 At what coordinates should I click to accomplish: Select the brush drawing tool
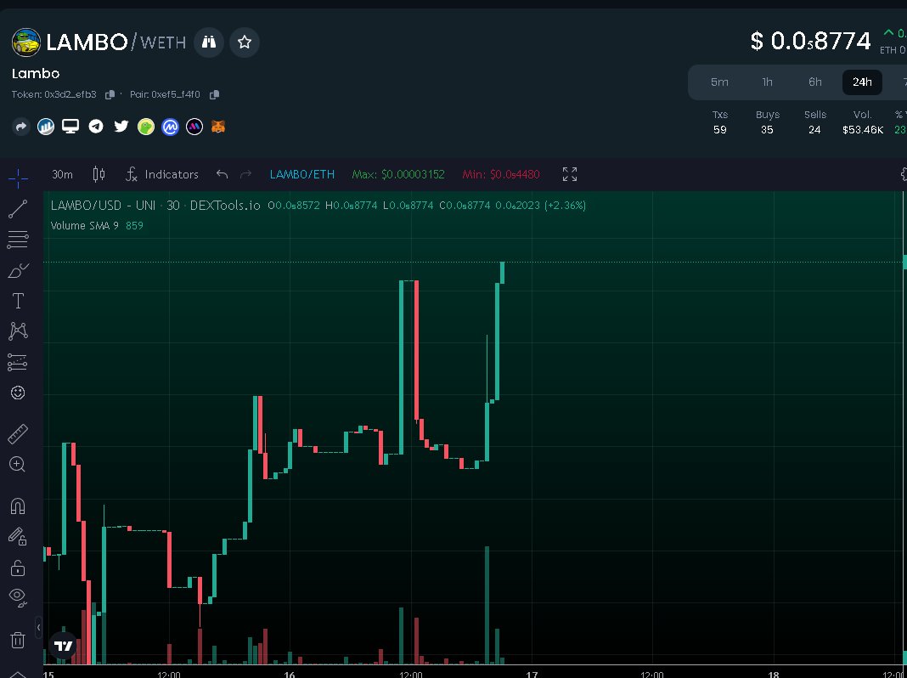(18, 270)
